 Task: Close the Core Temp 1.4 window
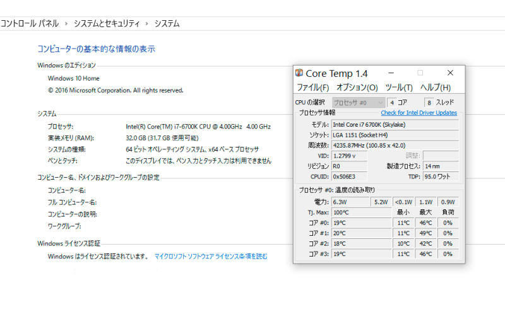point(450,73)
